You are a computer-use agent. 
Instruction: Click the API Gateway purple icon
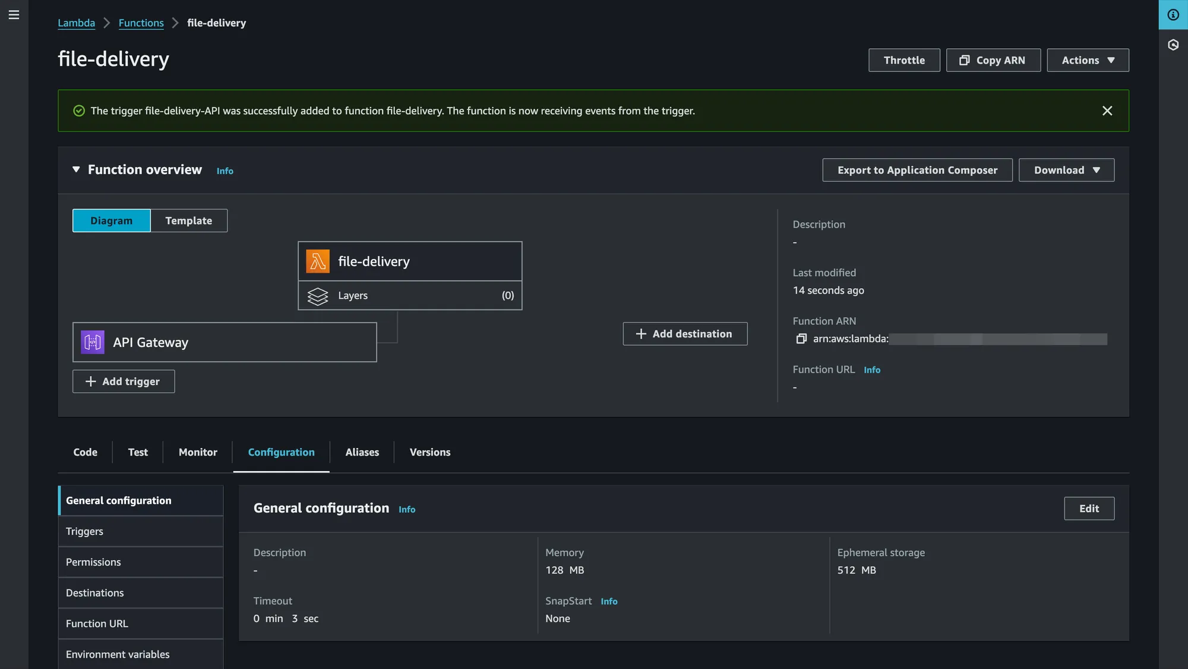tap(93, 342)
